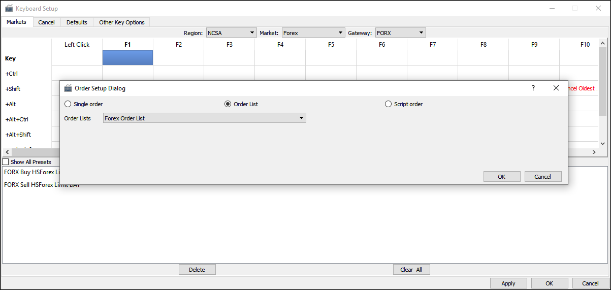Image resolution: width=611 pixels, height=290 pixels.
Task: Select the Order List radio button
Action: (x=228, y=104)
